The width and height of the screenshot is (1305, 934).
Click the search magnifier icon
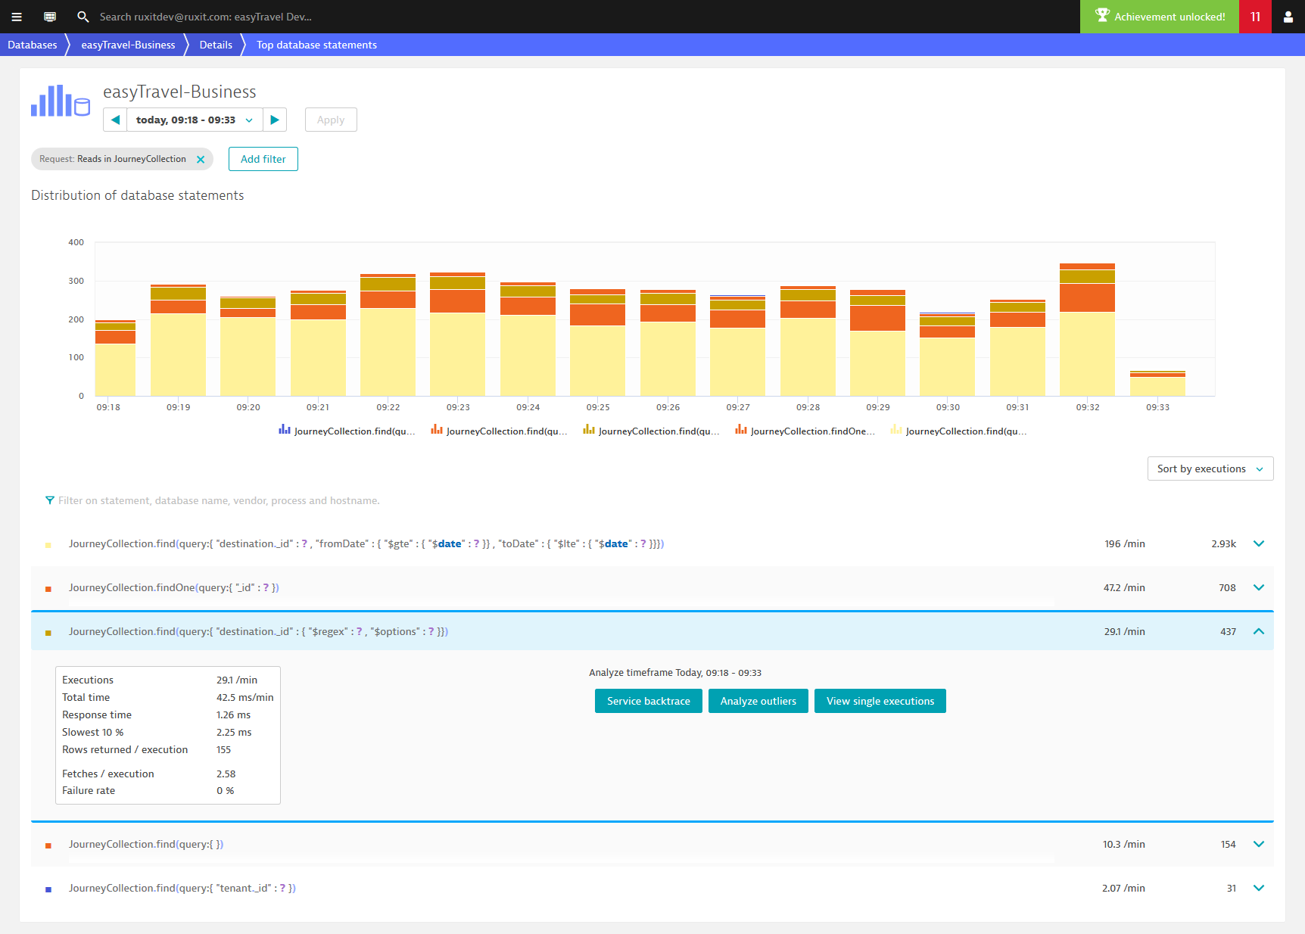click(x=83, y=17)
